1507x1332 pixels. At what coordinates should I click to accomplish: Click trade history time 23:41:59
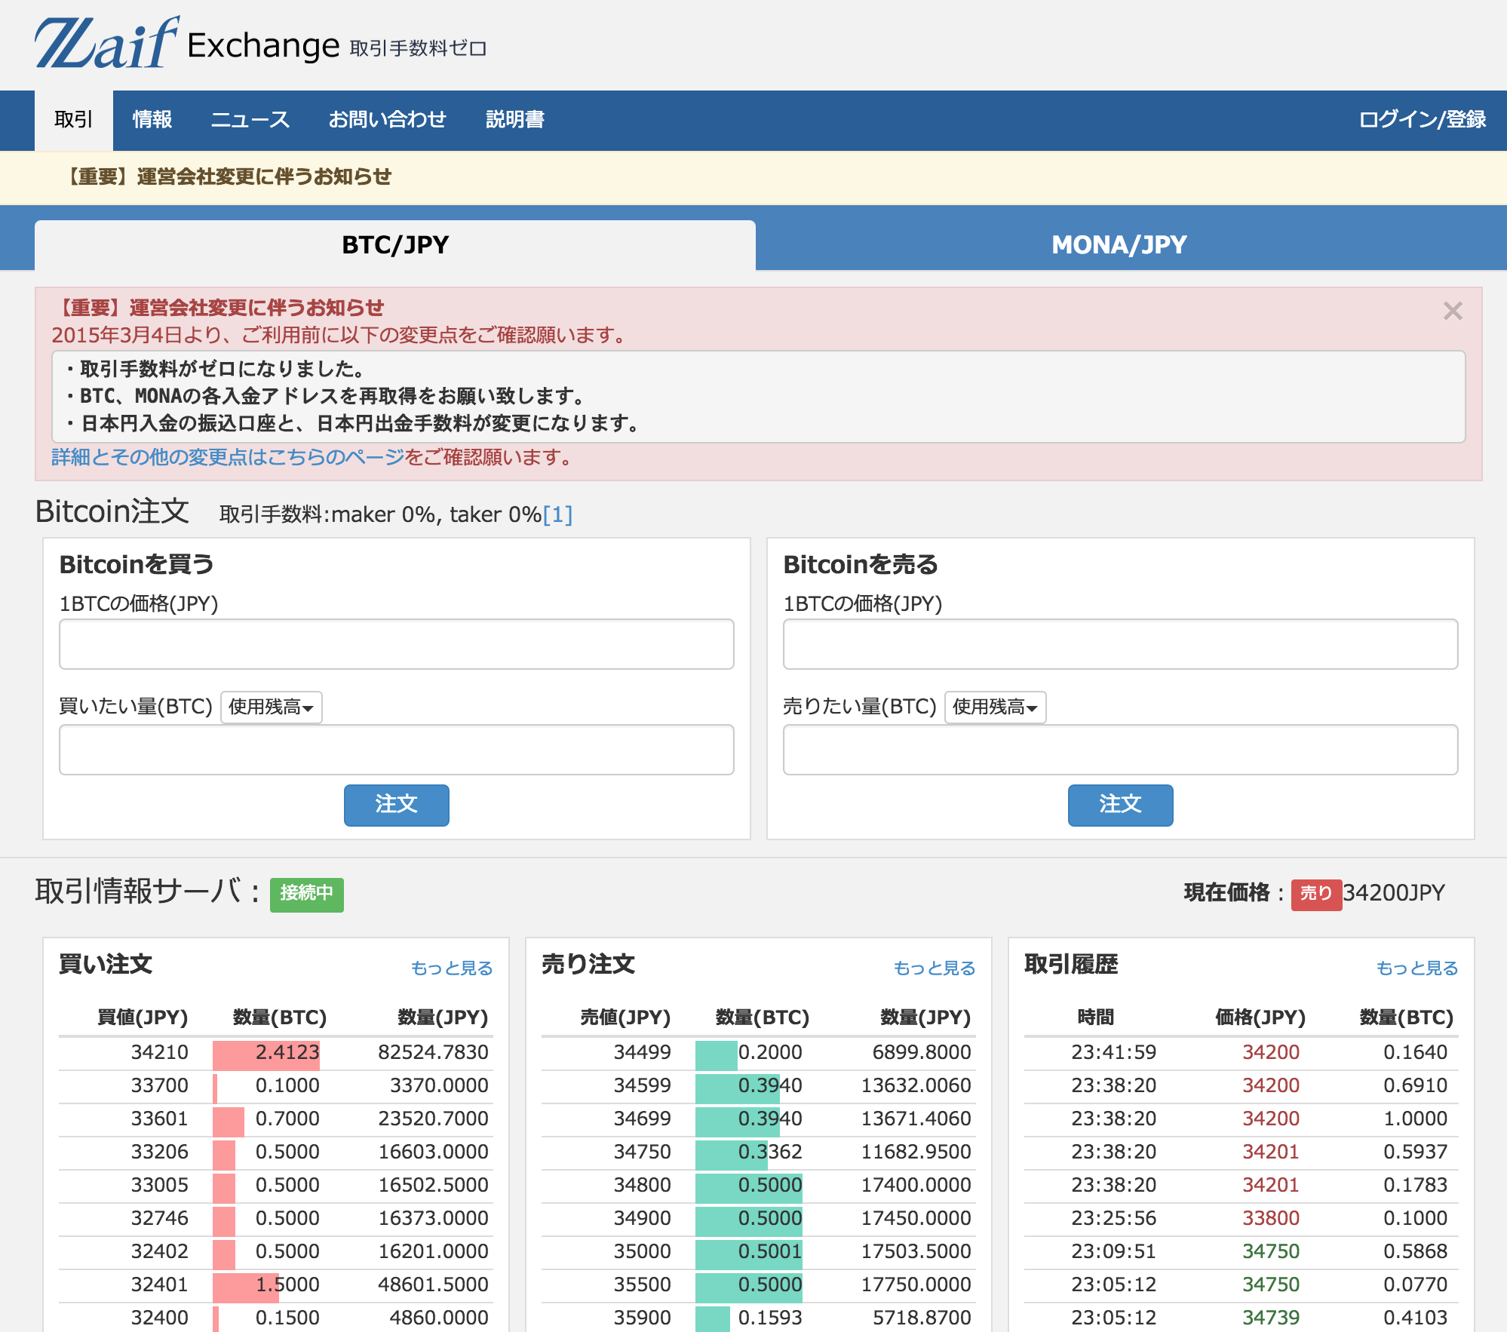pos(1114,1052)
